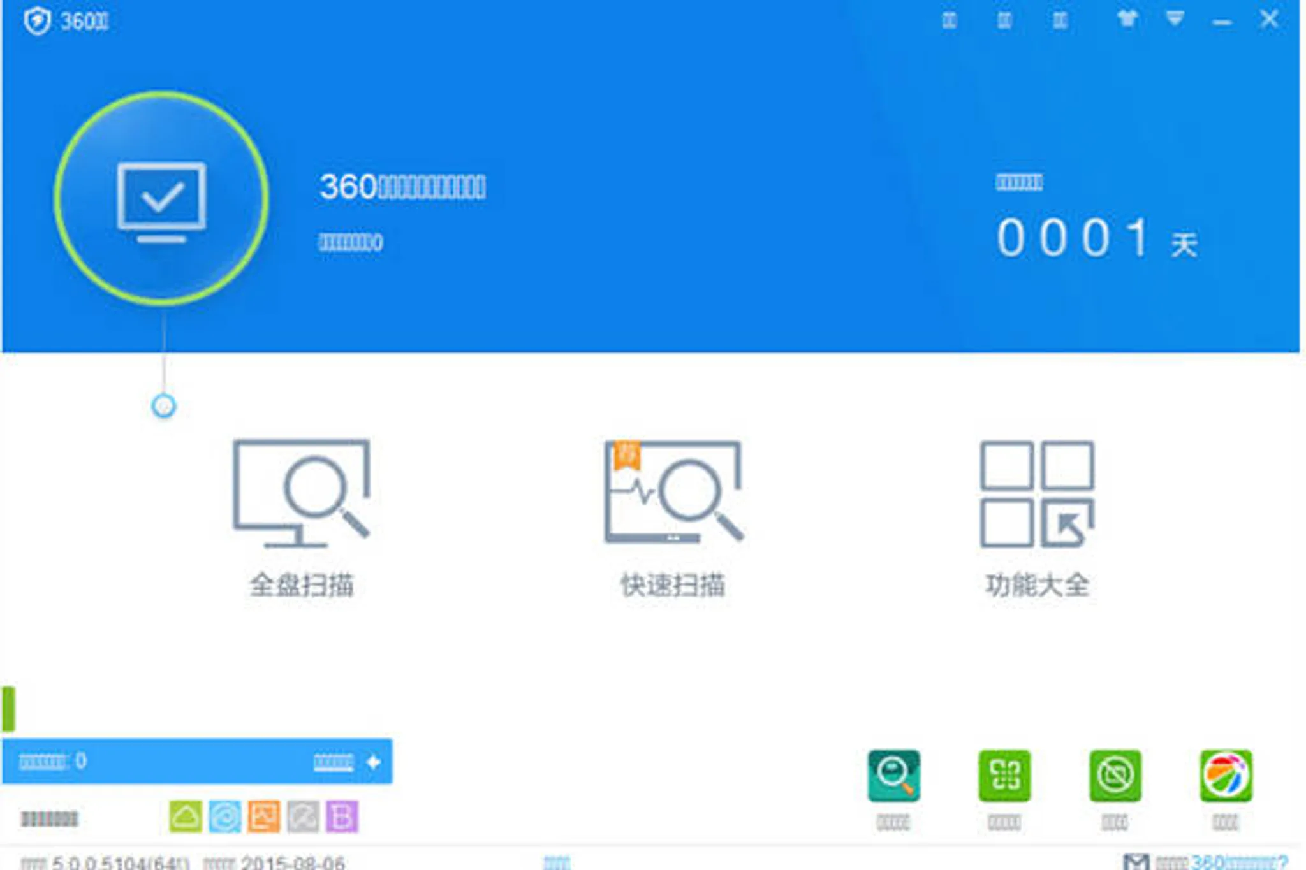1306x870 pixels.
Task: Click the 2015-08-06 database date
Action: pos(293,863)
